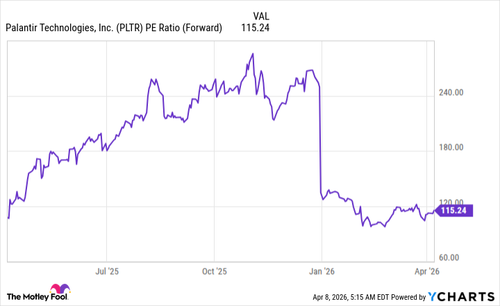Click the purple 115.24 value flag
500x306 pixels.
tap(453, 211)
